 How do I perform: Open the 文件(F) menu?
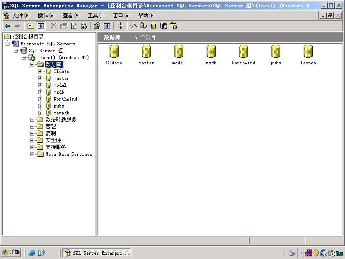tap(21, 16)
